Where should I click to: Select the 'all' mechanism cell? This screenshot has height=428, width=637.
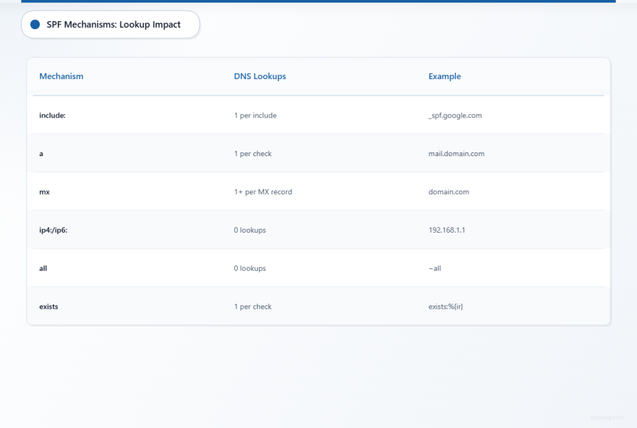pos(43,268)
